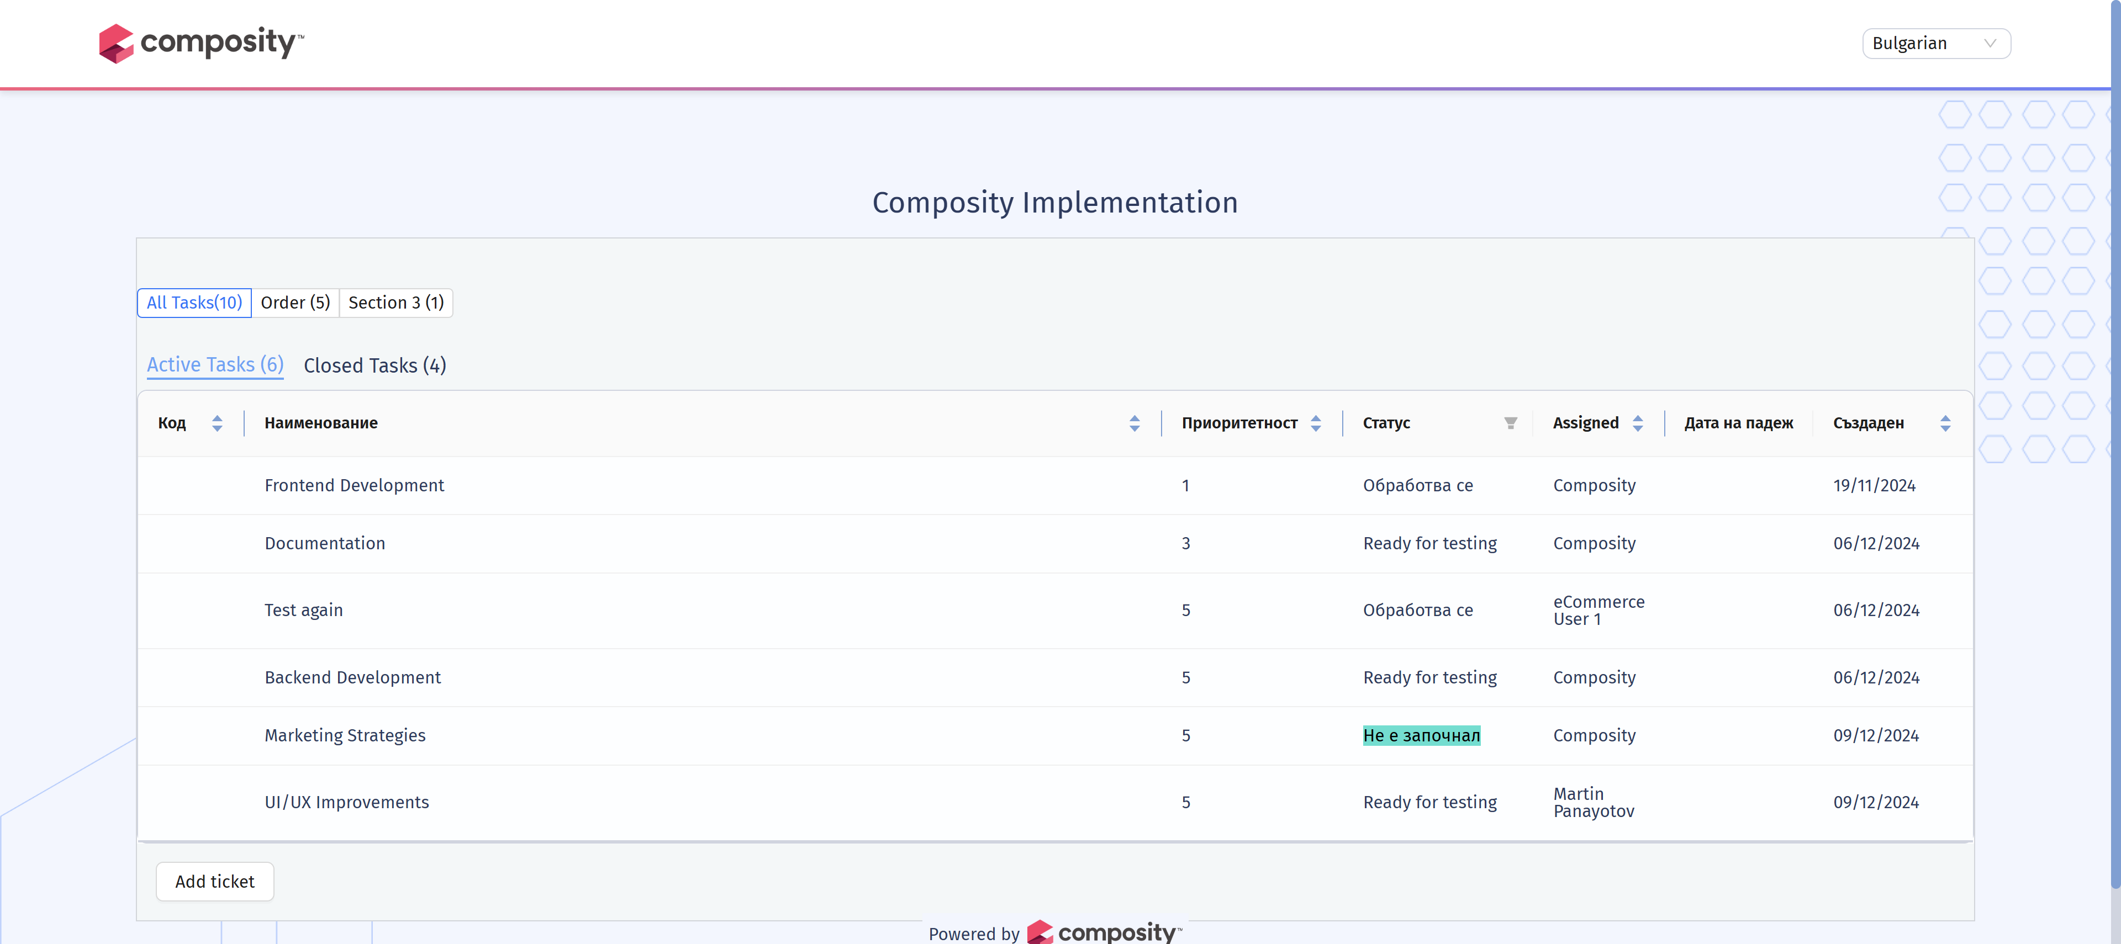Screen dimensions: 2121x944
Task: Open the Bulgarian language dropdown
Action: [1937, 44]
